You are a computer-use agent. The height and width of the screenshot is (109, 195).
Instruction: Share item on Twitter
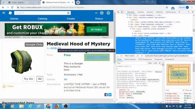pos(110,95)
